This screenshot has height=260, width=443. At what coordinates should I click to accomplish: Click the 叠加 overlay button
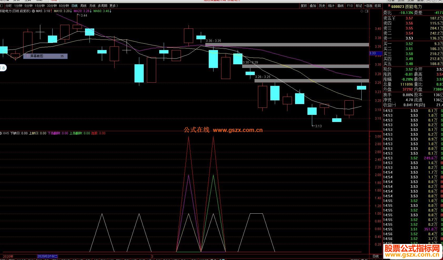click(313, 6)
